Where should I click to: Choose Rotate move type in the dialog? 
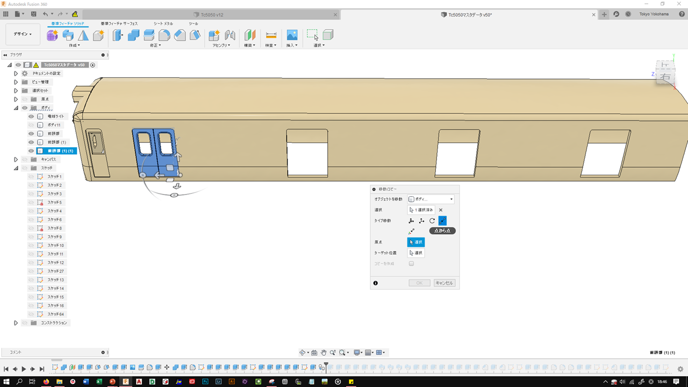tap(432, 220)
